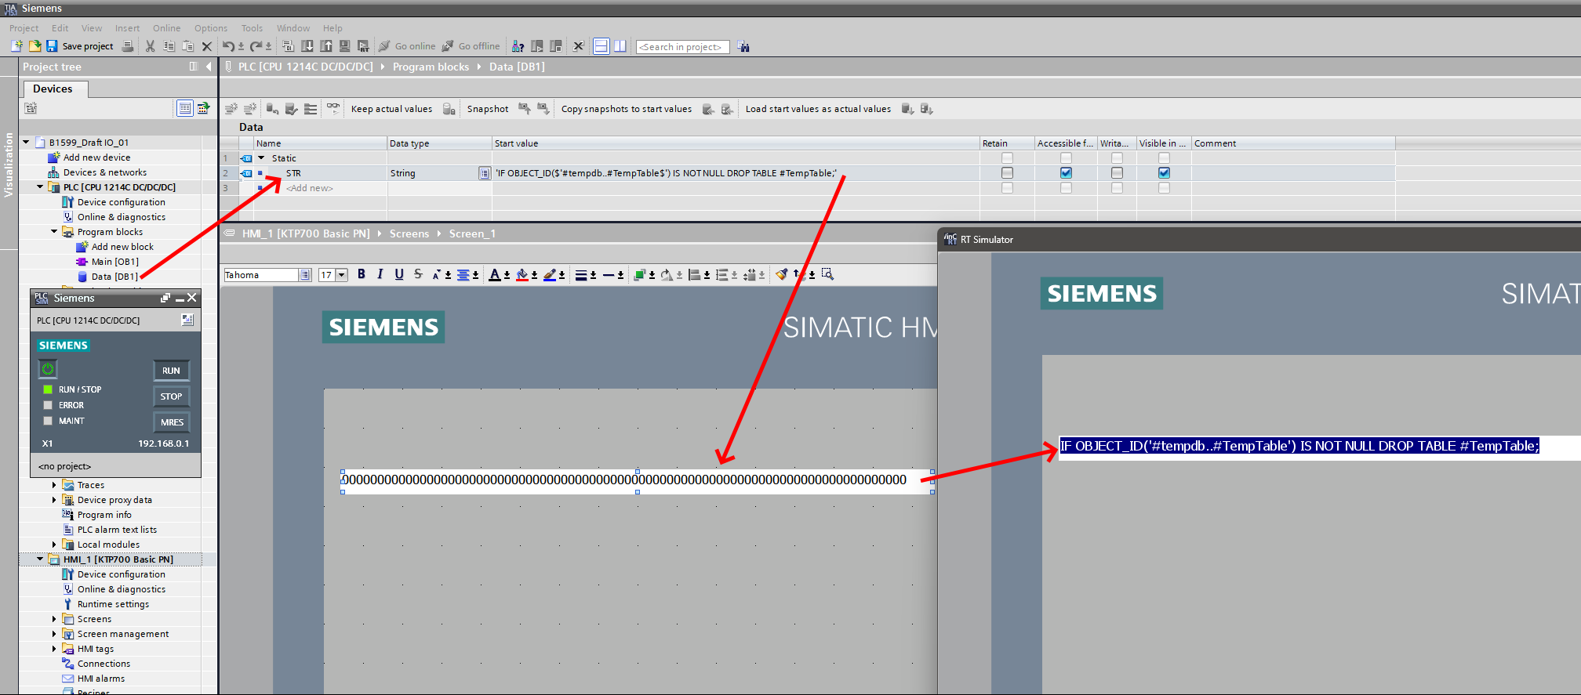The width and height of the screenshot is (1581, 695).
Task: Click the format painter brush icon
Action: (x=781, y=274)
